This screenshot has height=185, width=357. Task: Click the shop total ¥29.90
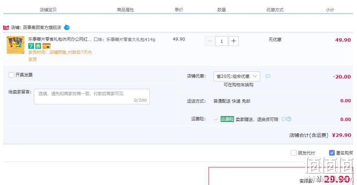pyautogui.click(x=341, y=135)
